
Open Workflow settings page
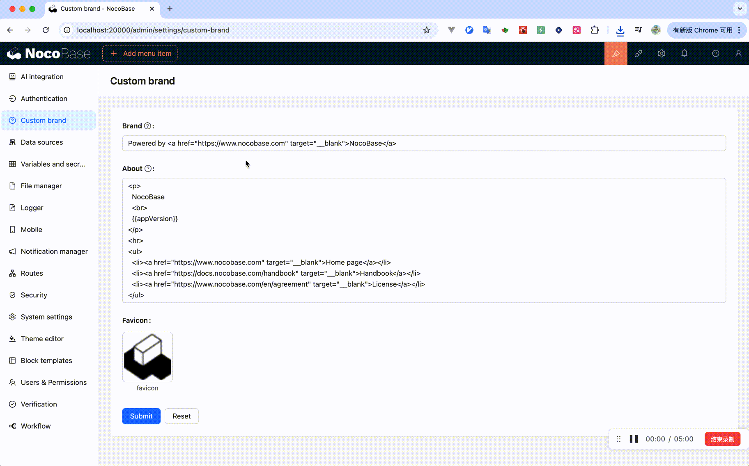(36, 426)
